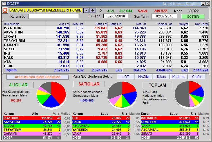Focus the Kurum bul search field

tap(54, 17)
